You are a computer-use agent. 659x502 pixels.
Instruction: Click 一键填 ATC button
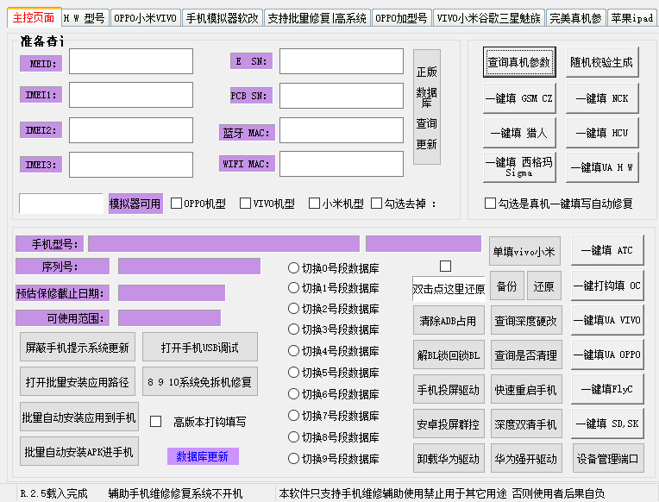coord(608,251)
